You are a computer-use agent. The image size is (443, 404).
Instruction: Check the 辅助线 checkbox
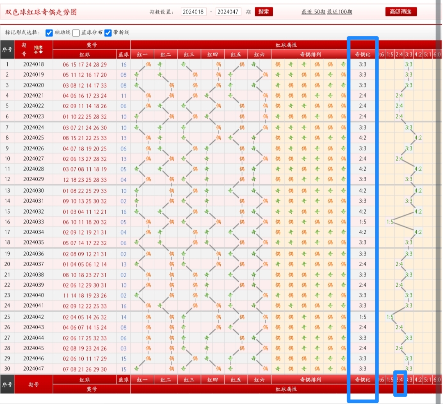click(x=49, y=33)
